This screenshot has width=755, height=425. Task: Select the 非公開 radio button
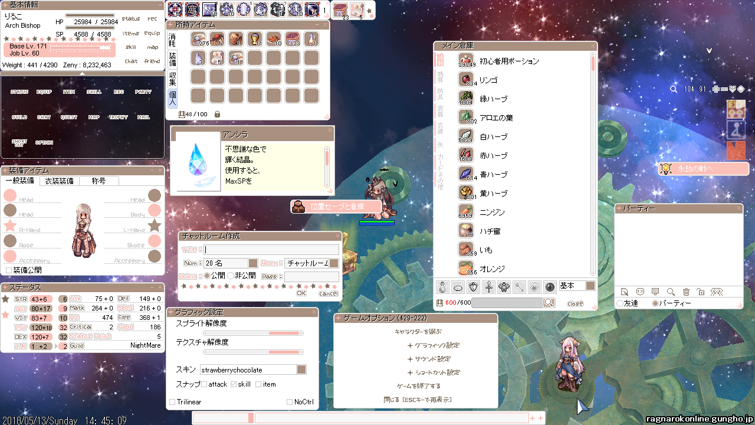click(x=231, y=276)
